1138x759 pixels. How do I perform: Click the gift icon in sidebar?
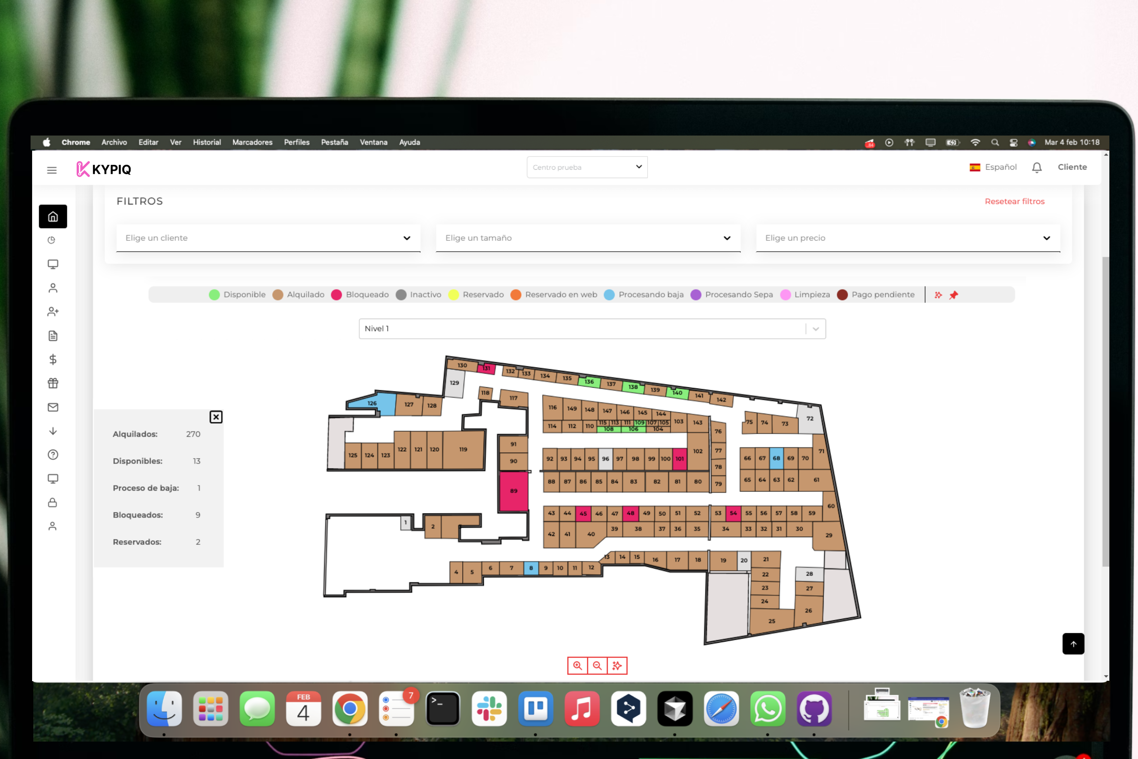(x=53, y=383)
